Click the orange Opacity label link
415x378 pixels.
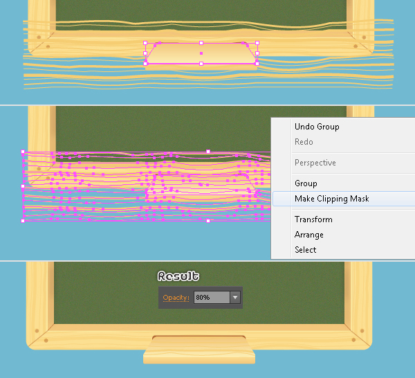pyautogui.click(x=176, y=298)
